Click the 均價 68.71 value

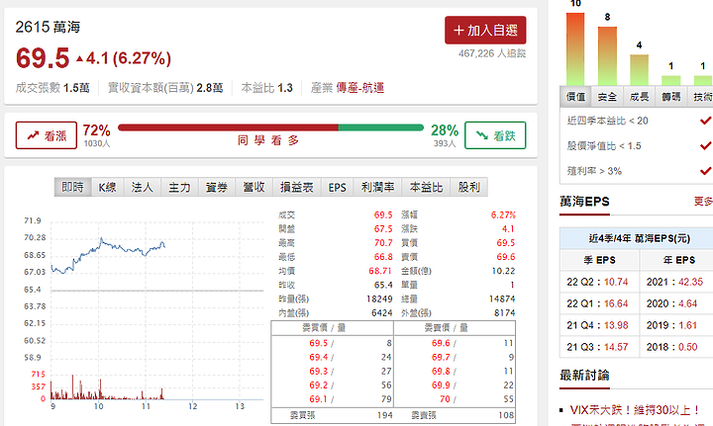tap(380, 271)
